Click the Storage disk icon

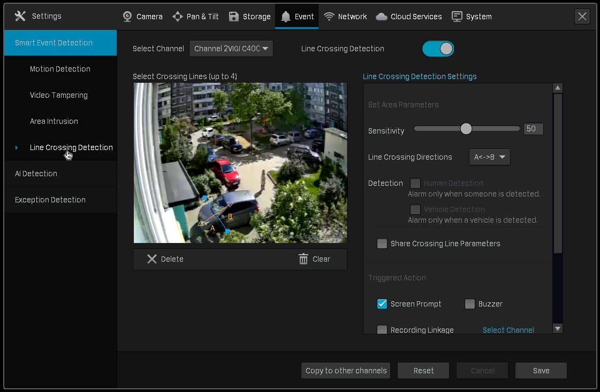233,17
